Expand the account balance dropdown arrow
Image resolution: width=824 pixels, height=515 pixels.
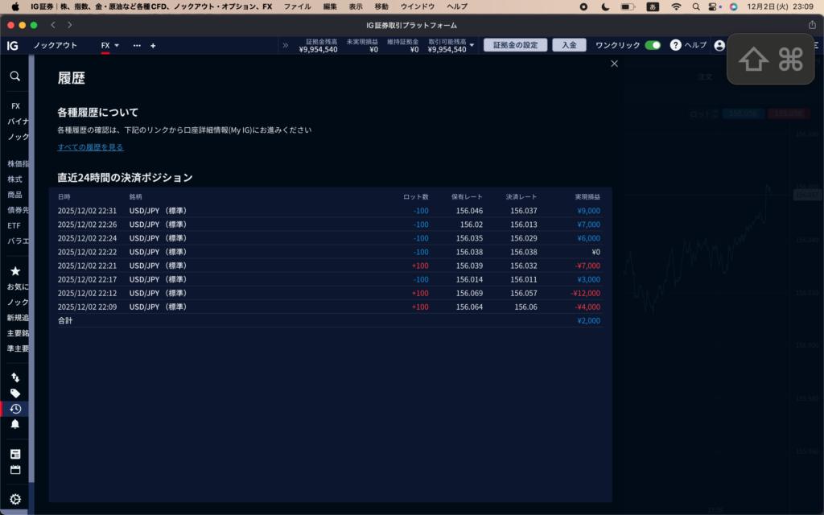click(472, 46)
